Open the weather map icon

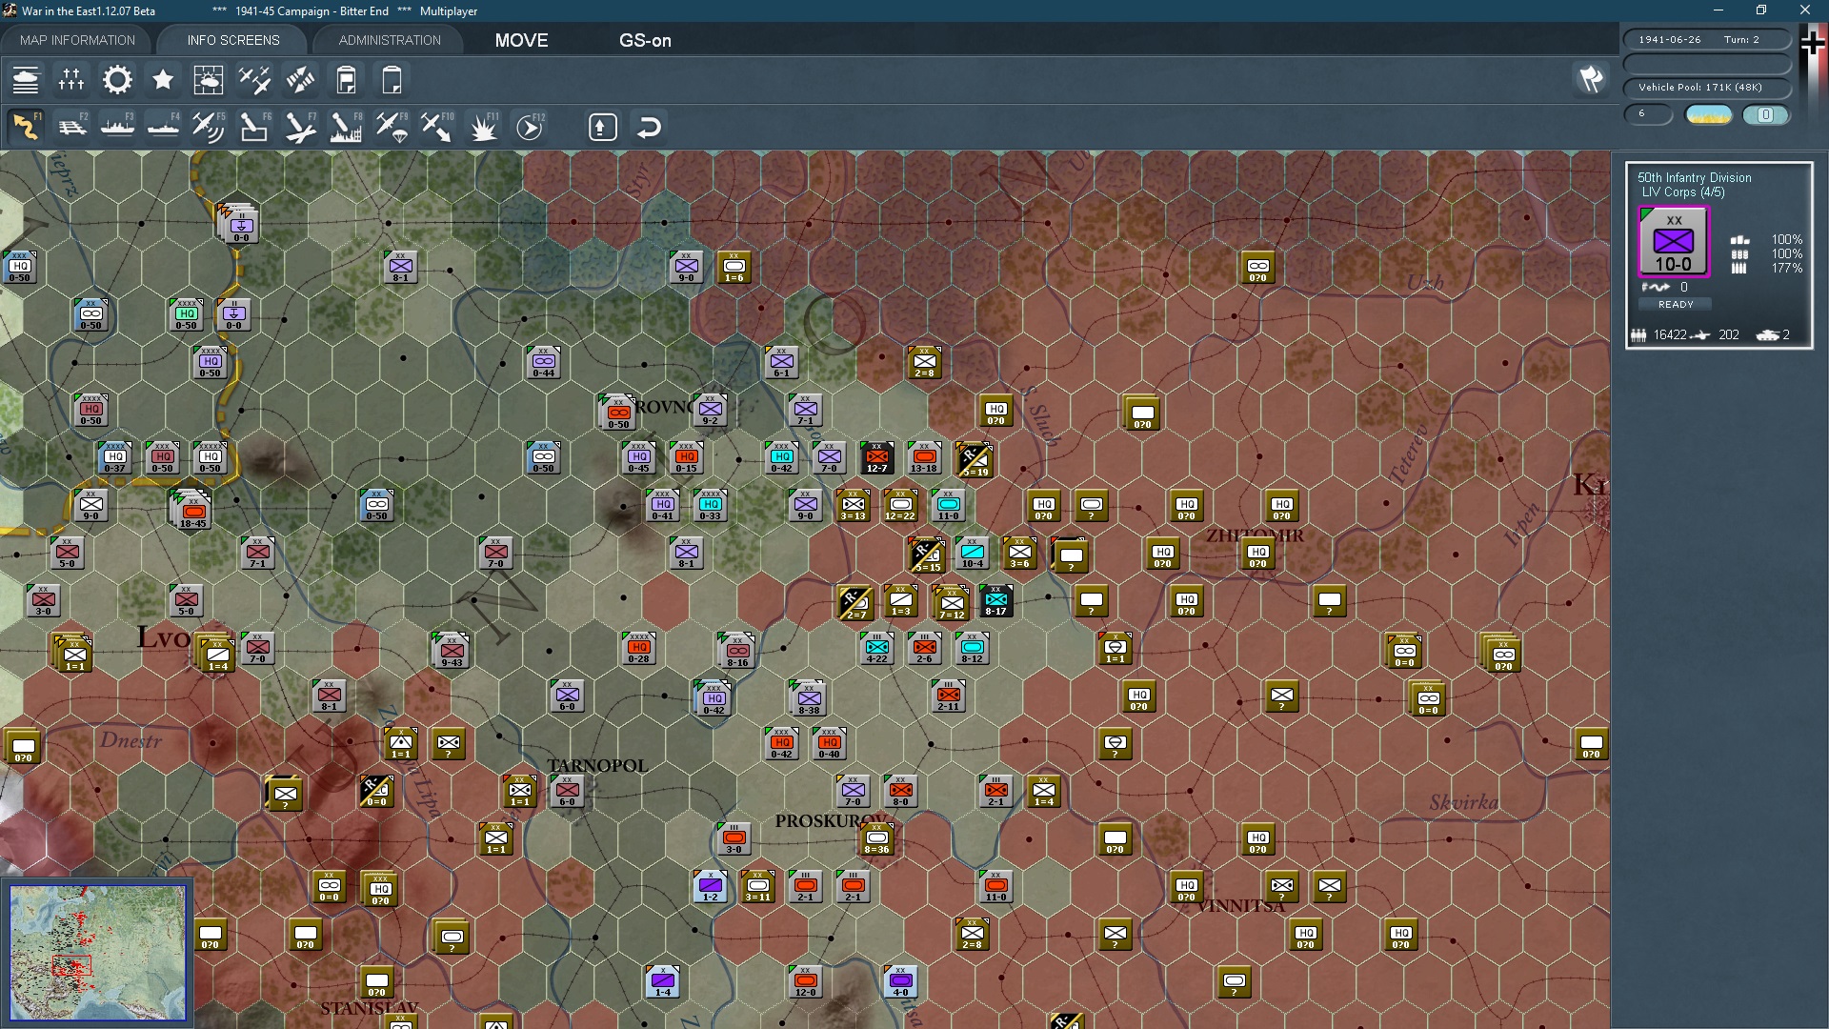(209, 80)
